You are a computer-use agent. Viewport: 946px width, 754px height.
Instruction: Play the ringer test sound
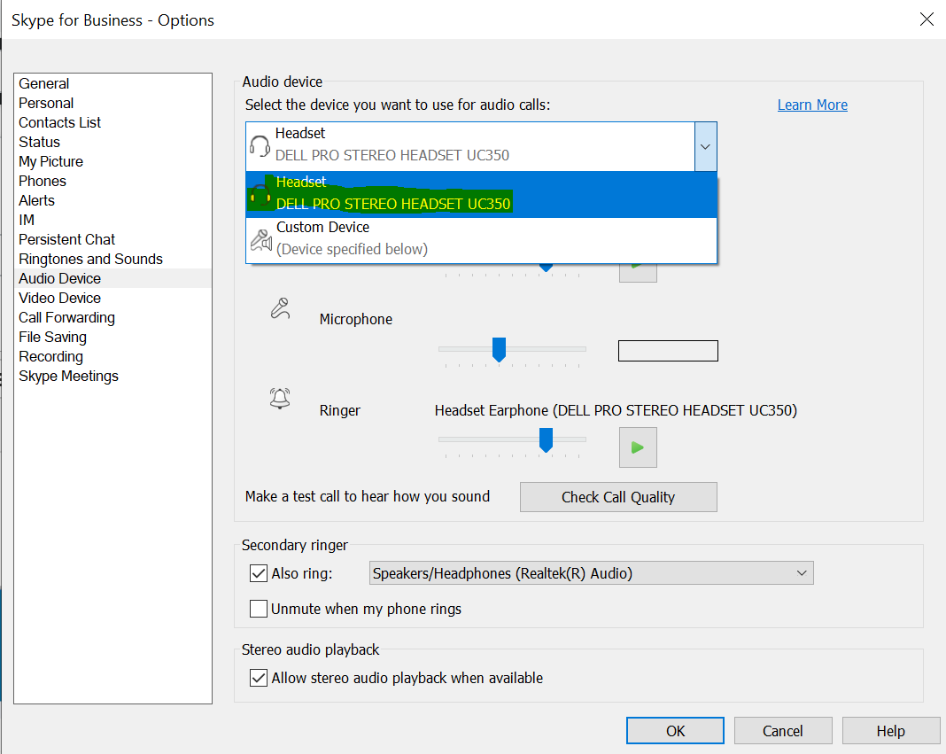[x=637, y=447]
